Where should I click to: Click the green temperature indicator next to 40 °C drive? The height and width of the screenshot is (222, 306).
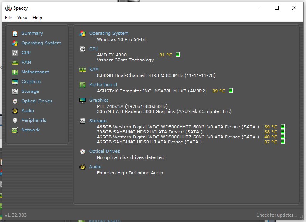[x=283, y=137]
